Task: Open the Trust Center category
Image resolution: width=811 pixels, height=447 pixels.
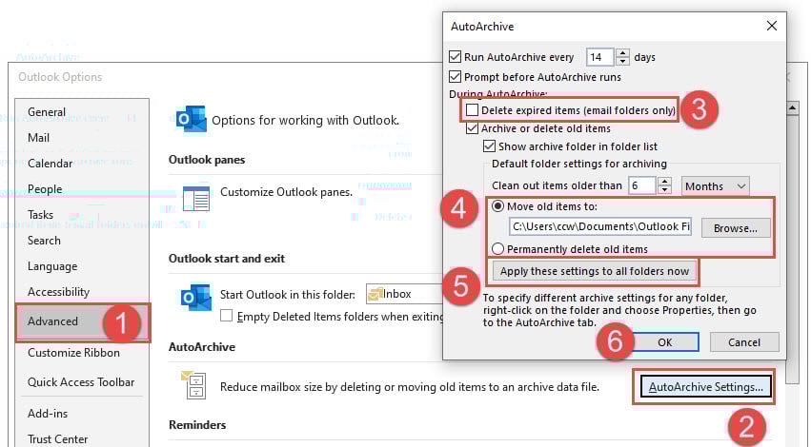Action: pyautogui.click(x=57, y=439)
